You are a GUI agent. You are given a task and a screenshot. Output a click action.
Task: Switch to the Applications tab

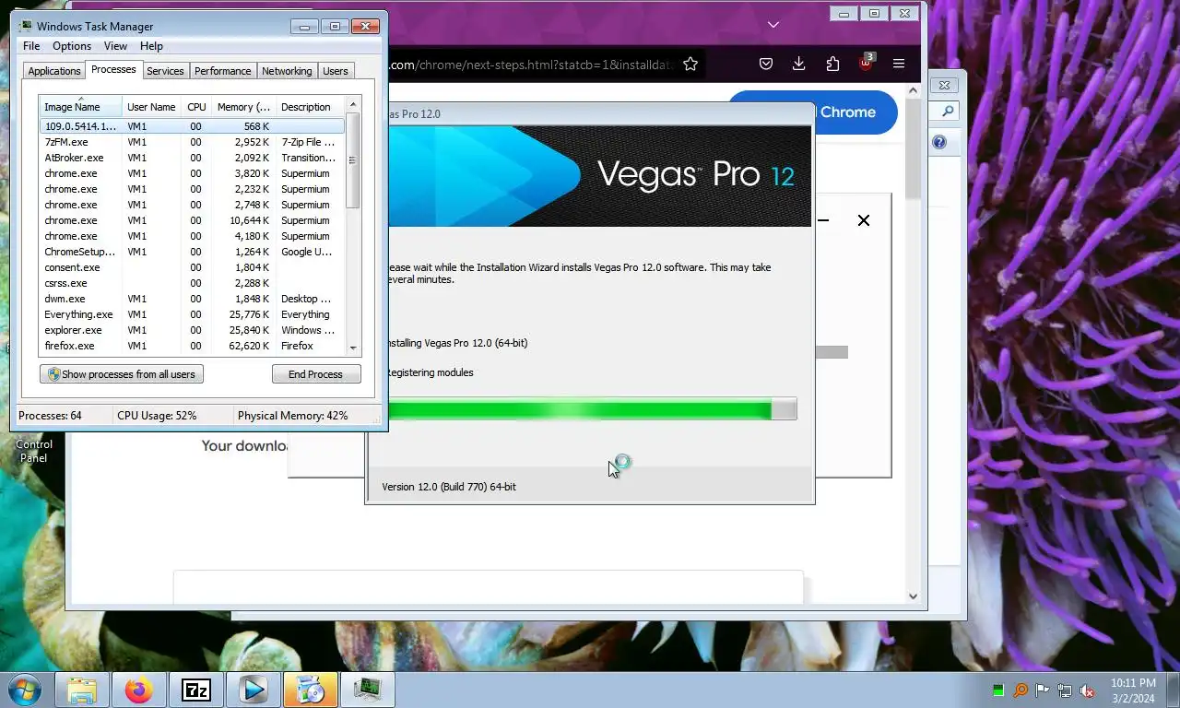tap(54, 71)
